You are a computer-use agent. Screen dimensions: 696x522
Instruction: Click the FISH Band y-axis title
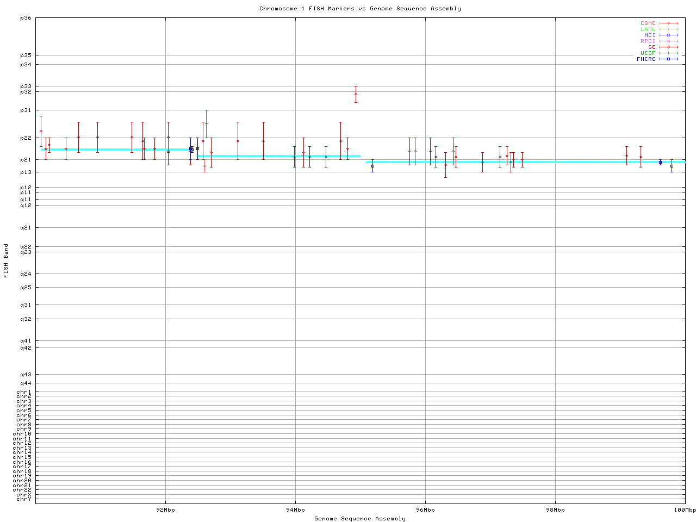tap(6, 260)
